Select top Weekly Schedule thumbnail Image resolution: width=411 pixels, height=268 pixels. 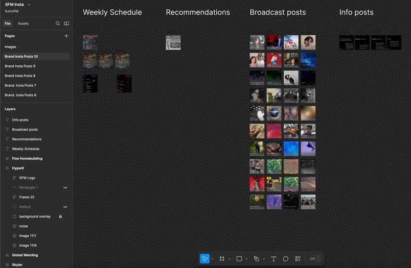(x=90, y=42)
